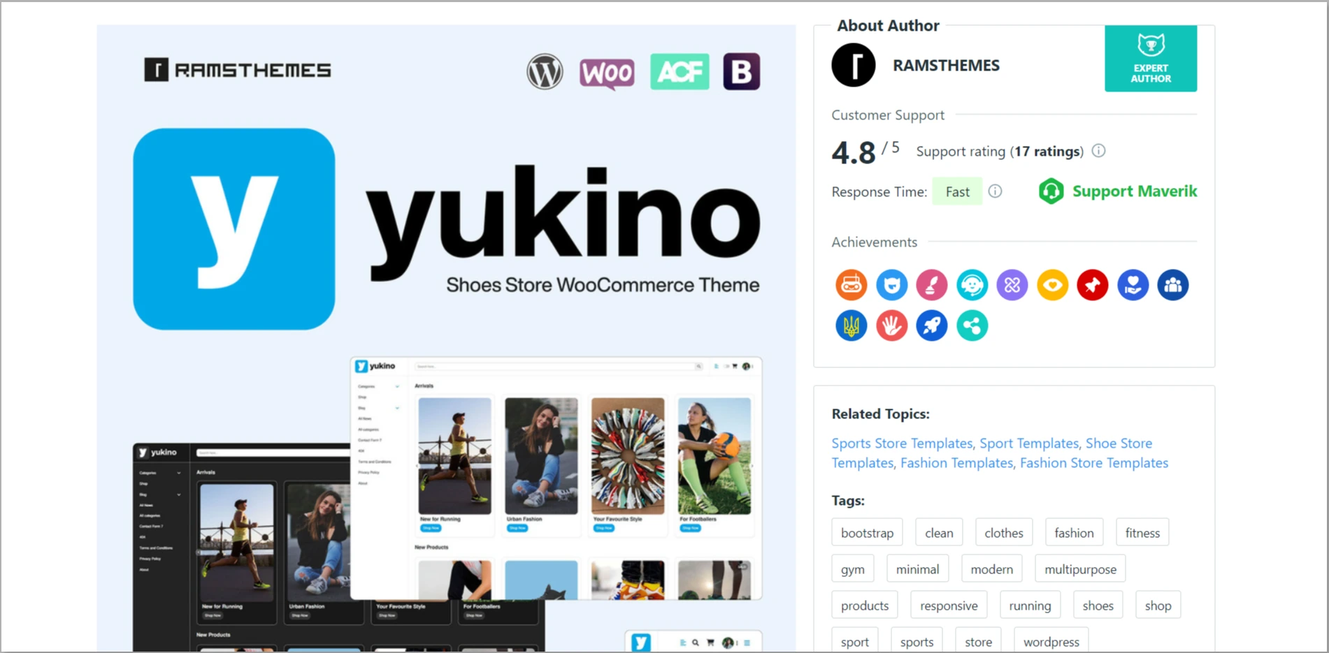
Task: Select the products tag
Action: click(x=865, y=606)
